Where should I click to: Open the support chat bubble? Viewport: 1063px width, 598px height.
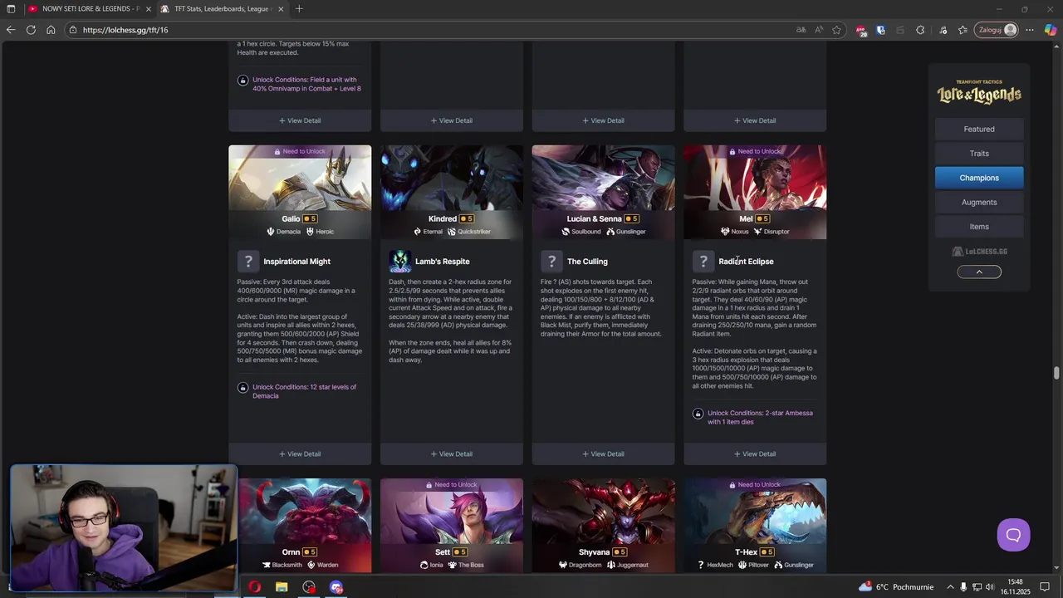[x=1013, y=535]
